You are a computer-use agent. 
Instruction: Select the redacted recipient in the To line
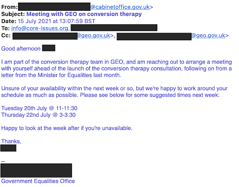click(x=114, y=28)
